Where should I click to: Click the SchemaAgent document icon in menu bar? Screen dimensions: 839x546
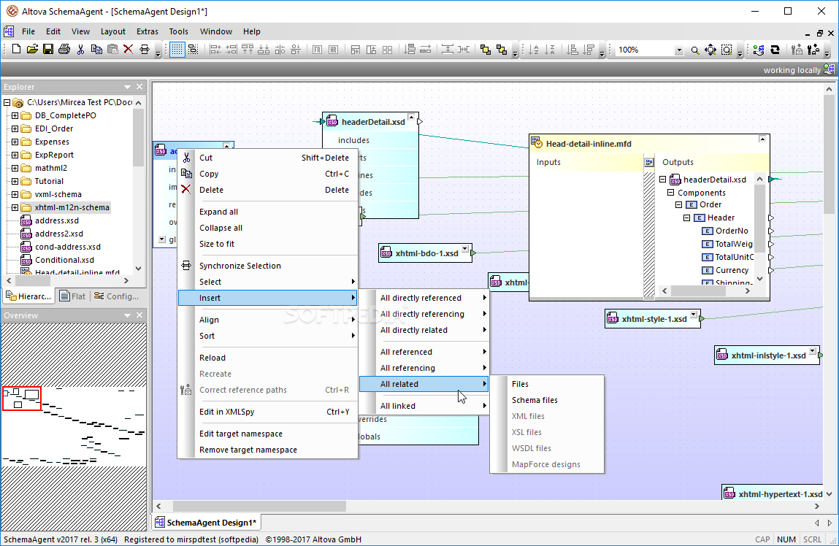[9, 31]
